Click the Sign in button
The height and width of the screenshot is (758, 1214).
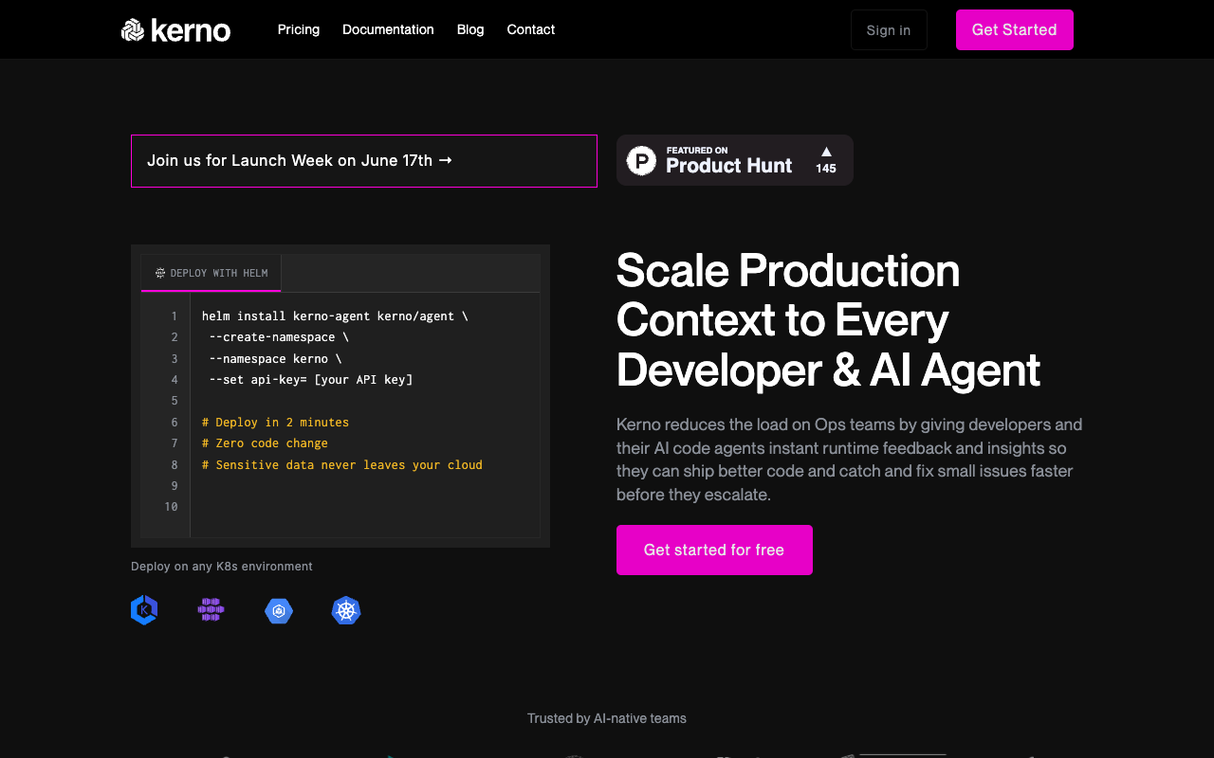[888, 29]
